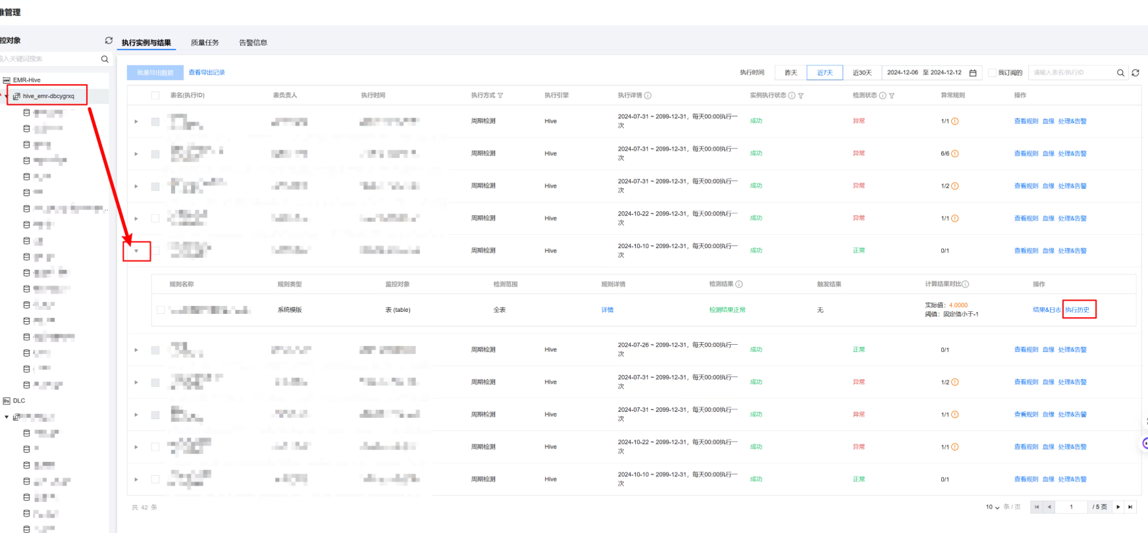Click the search magnifier in the 表名/执行ID box

click(1120, 73)
